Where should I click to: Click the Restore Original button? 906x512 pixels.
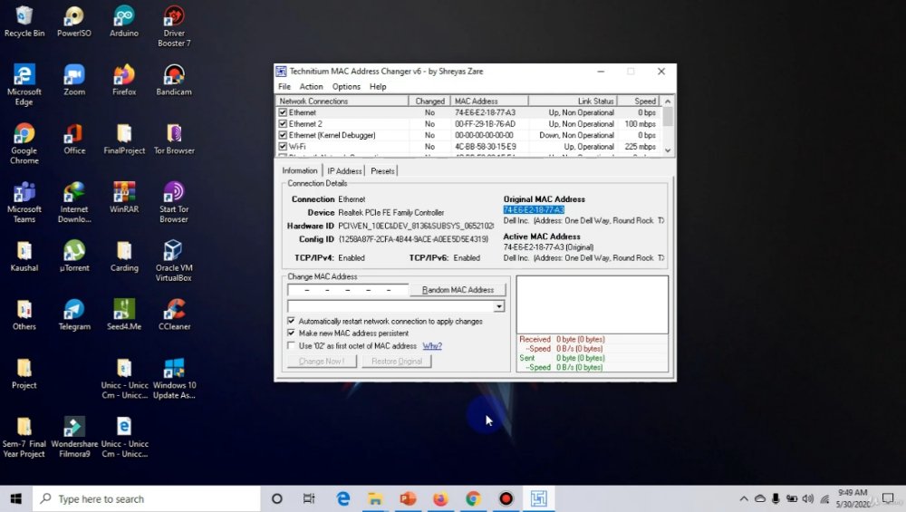click(x=397, y=362)
